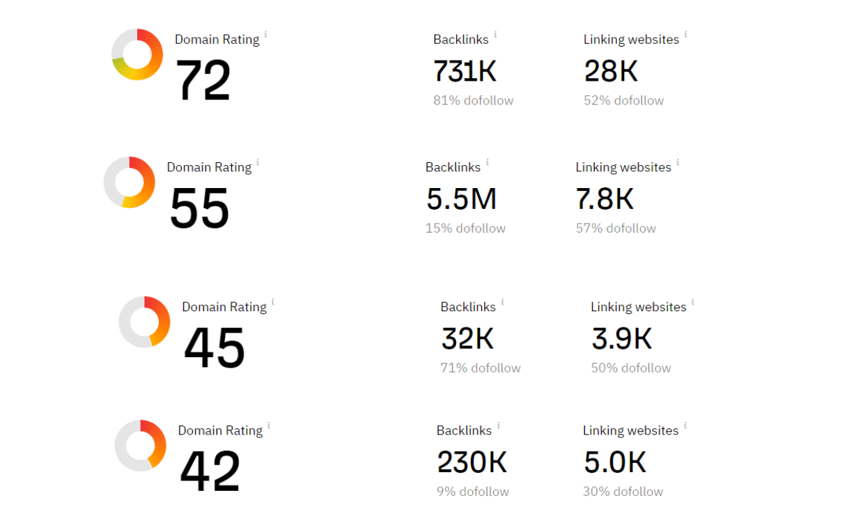Click info icon beside Domain Rating 72
The image size is (858, 523).
coord(266,34)
